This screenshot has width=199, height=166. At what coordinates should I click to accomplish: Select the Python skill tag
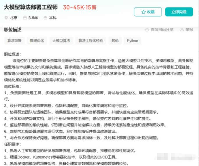132,41
